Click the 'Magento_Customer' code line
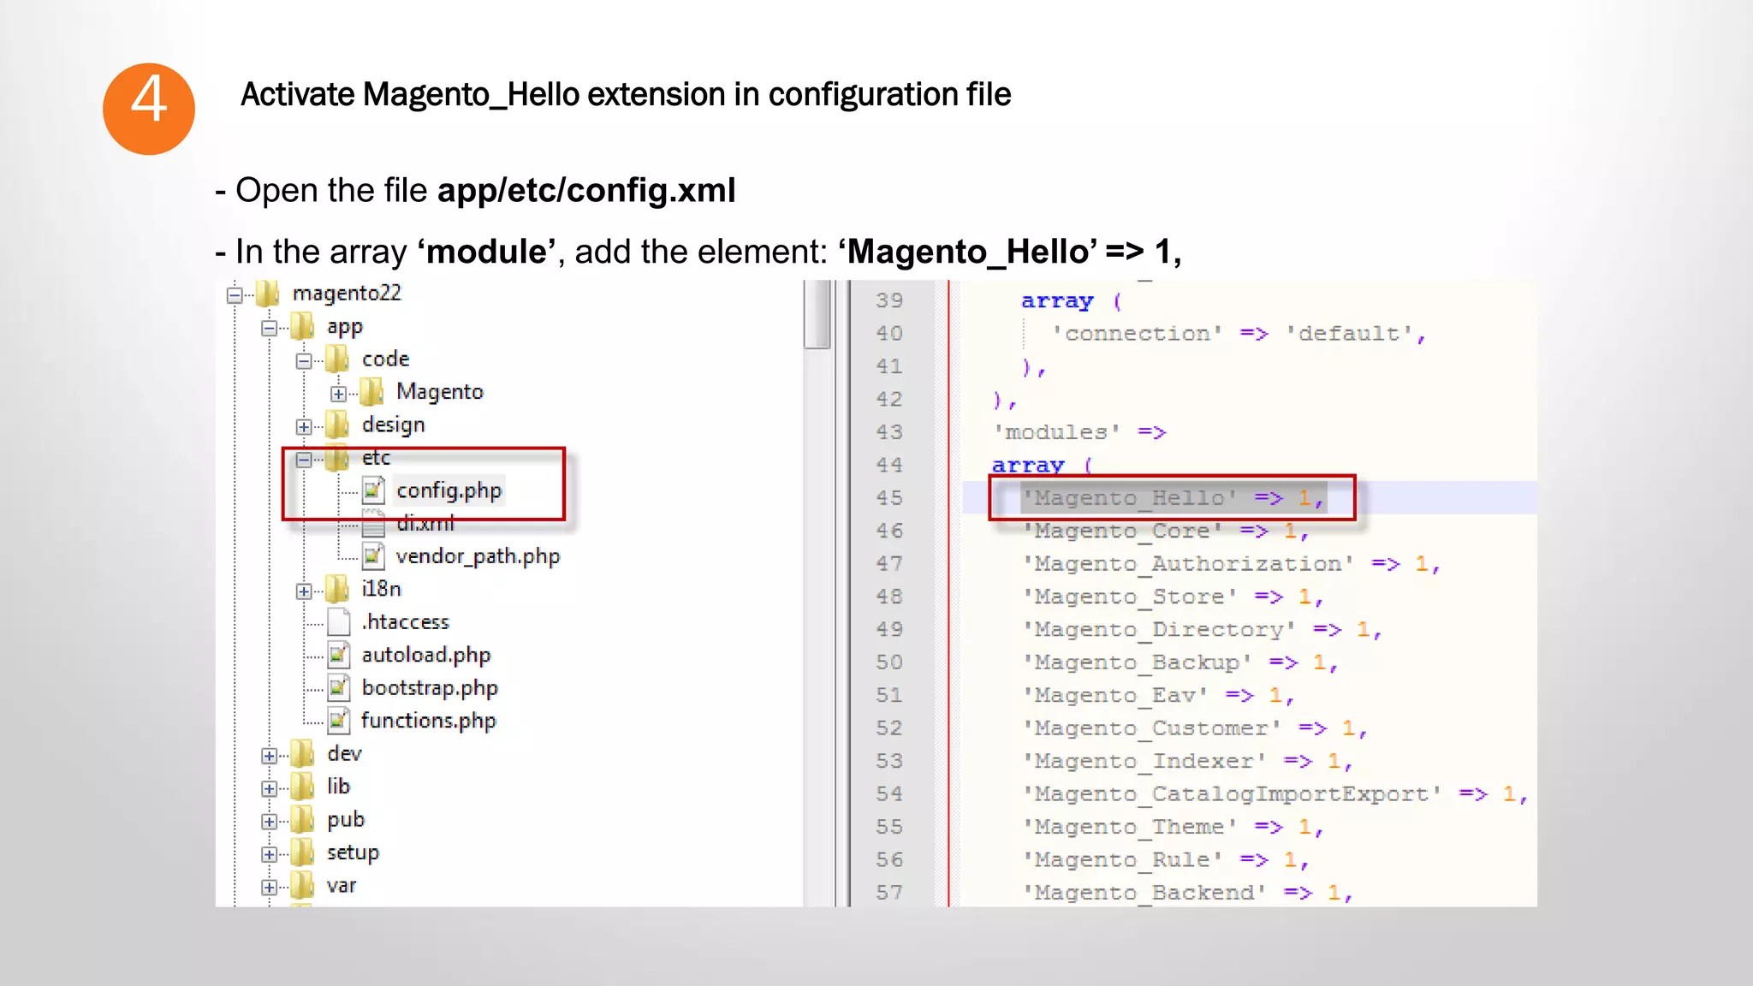Viewport: 1753px width, 986px height. tap(1195, 728)
